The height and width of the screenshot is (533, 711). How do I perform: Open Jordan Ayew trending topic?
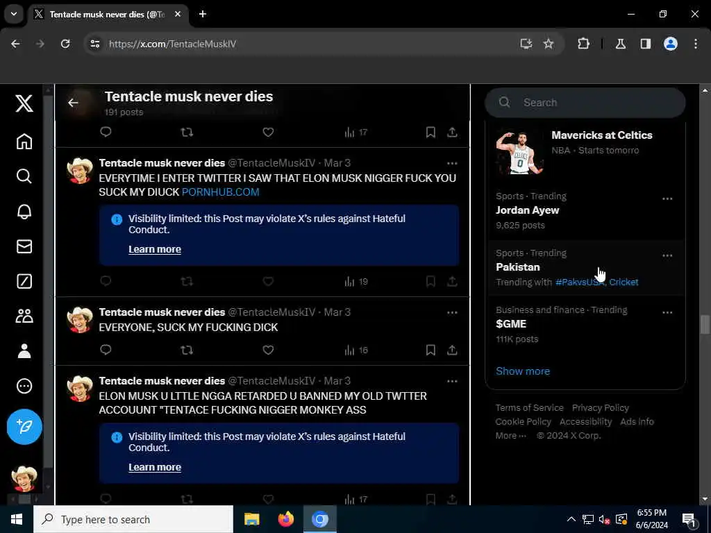[585, 211]
